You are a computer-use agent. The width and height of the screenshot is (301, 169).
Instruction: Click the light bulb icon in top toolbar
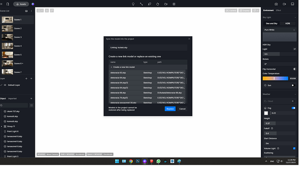click(133, 4)
